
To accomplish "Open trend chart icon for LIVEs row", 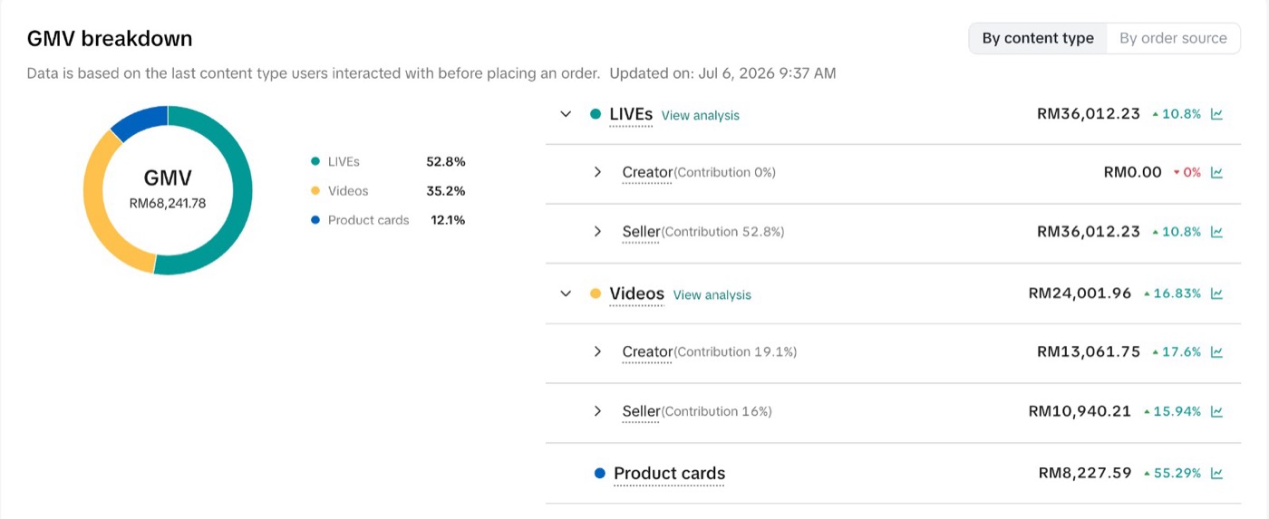I will (1217, 114).
